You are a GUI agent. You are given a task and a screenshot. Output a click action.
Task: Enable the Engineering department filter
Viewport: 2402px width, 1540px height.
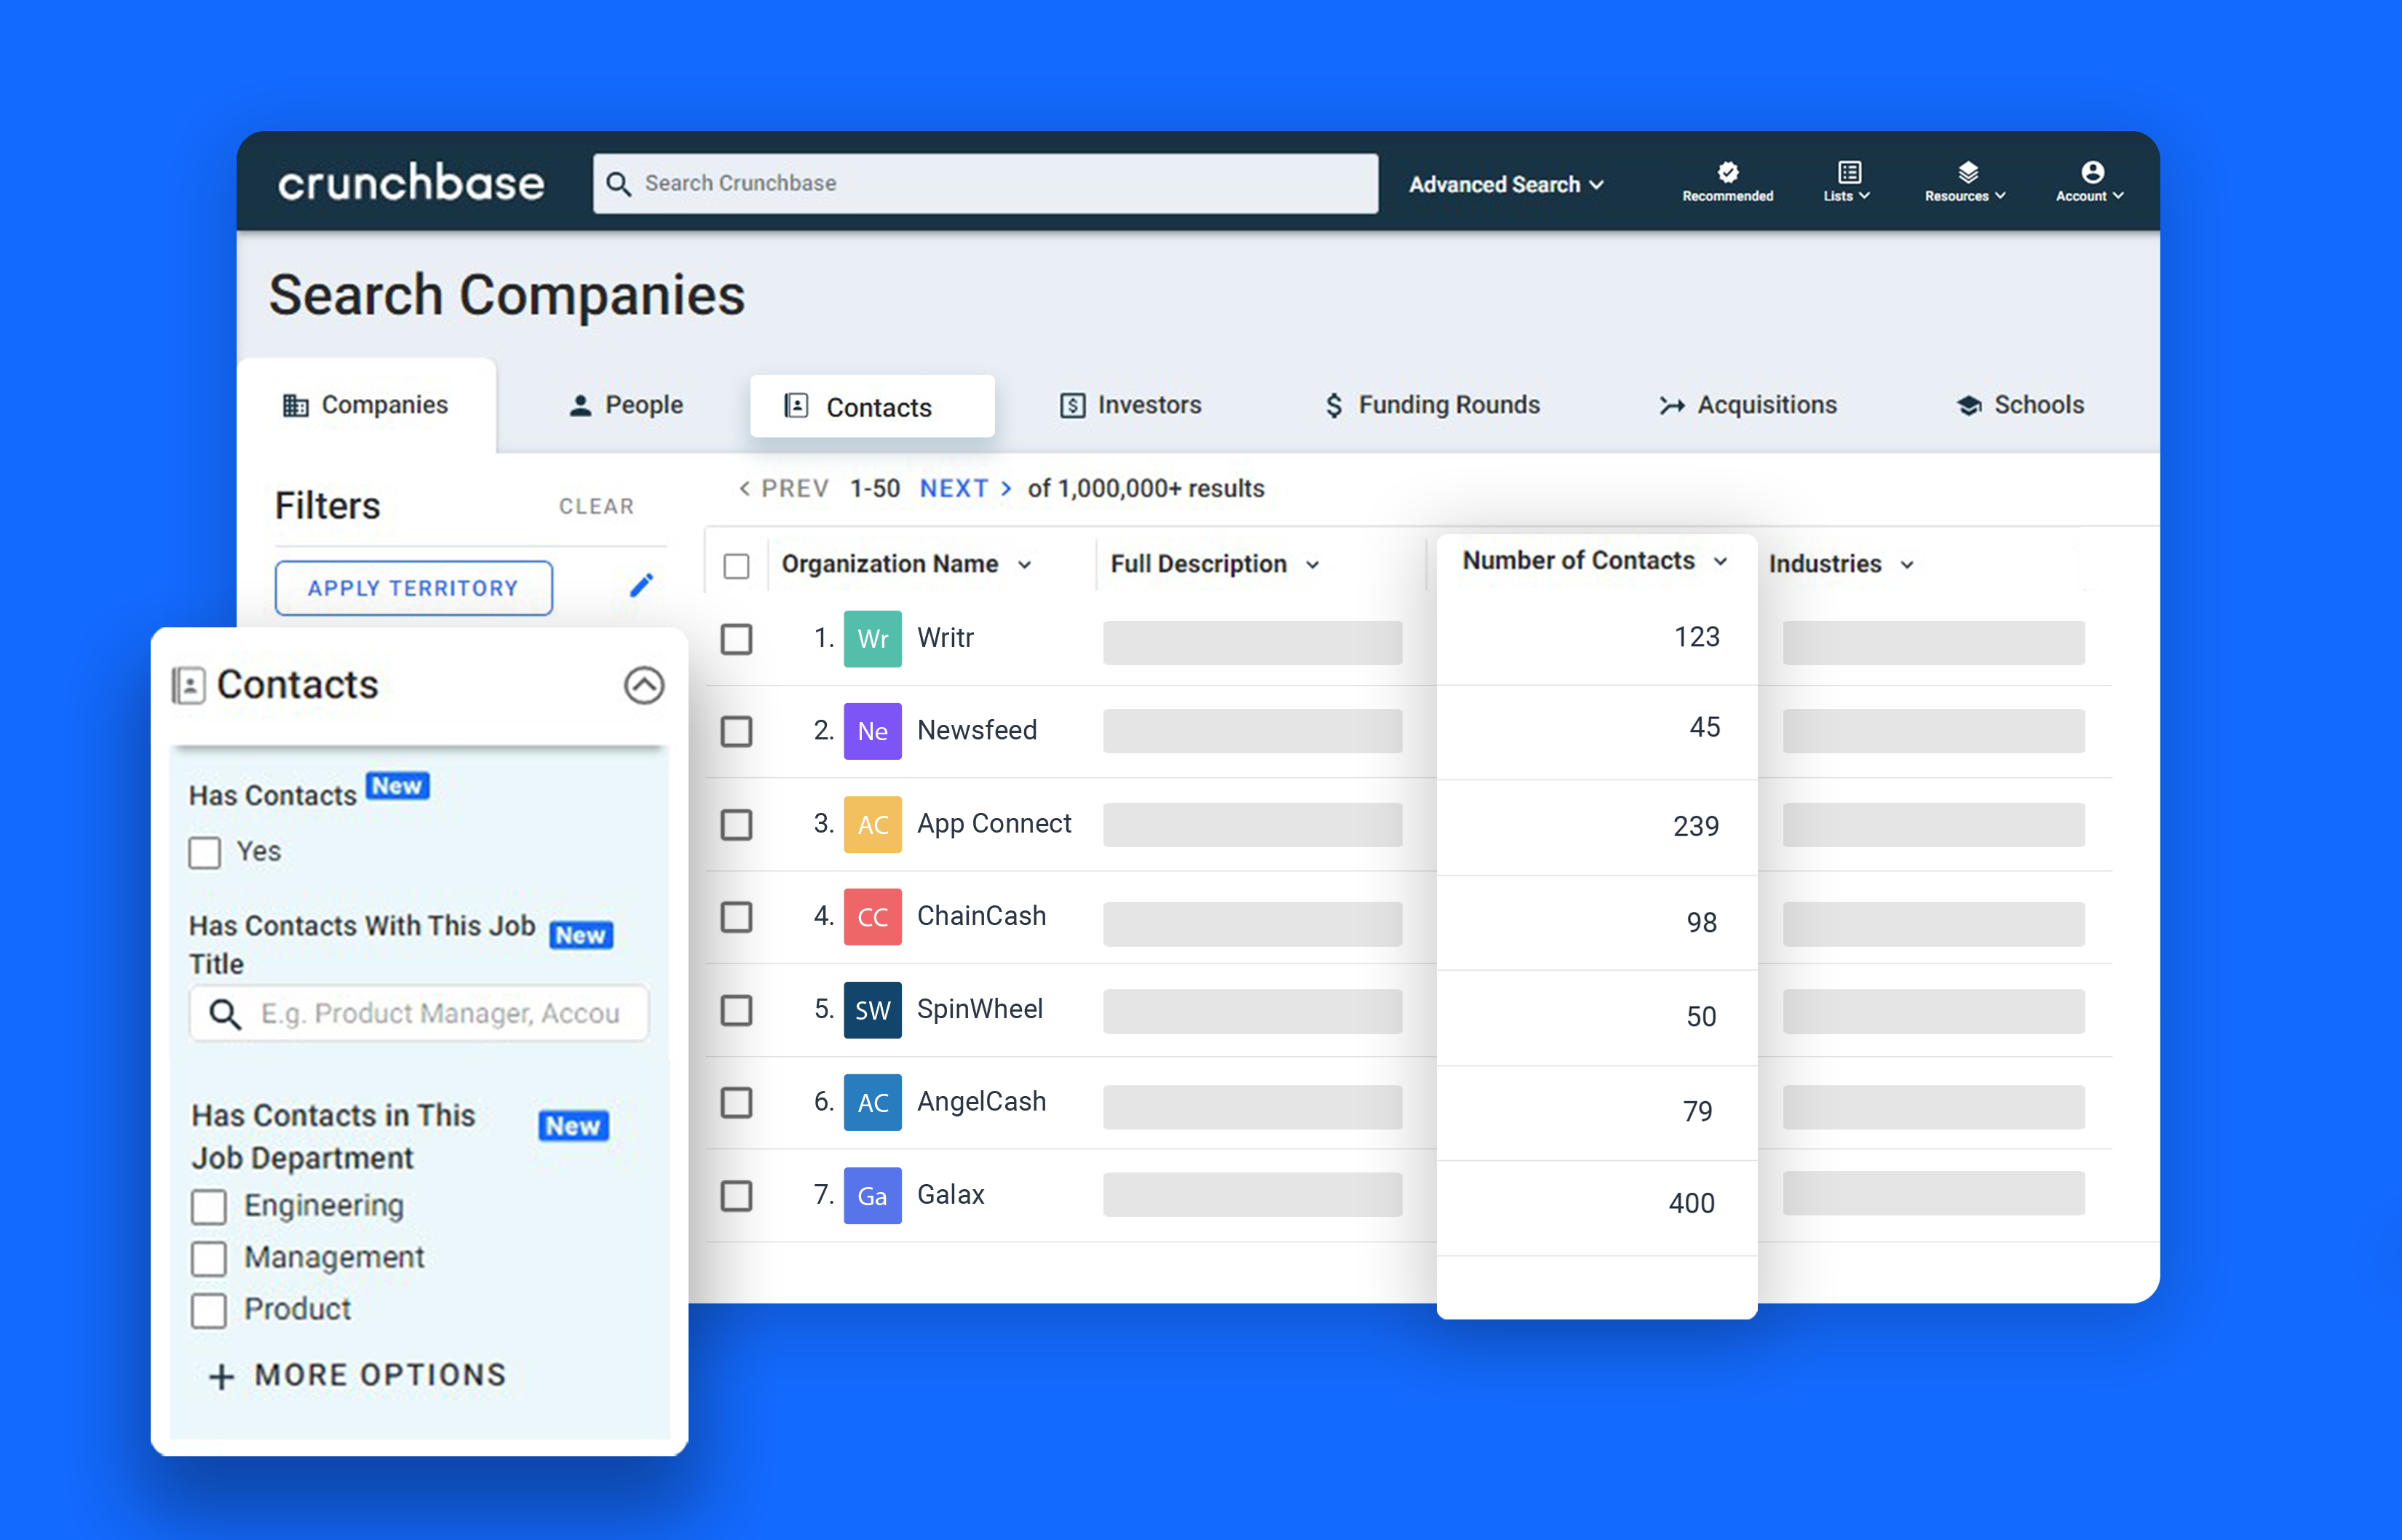tap(208, 1206)
